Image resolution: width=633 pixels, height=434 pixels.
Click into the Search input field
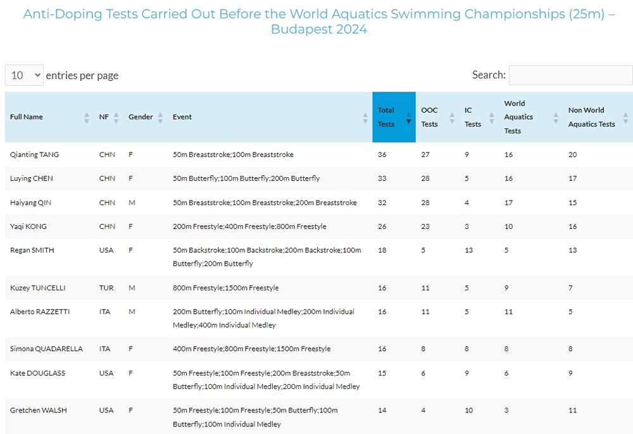pos(570,75)
